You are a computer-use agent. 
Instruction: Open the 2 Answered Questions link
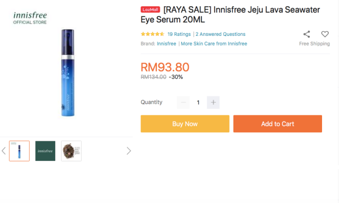(220, 34)
